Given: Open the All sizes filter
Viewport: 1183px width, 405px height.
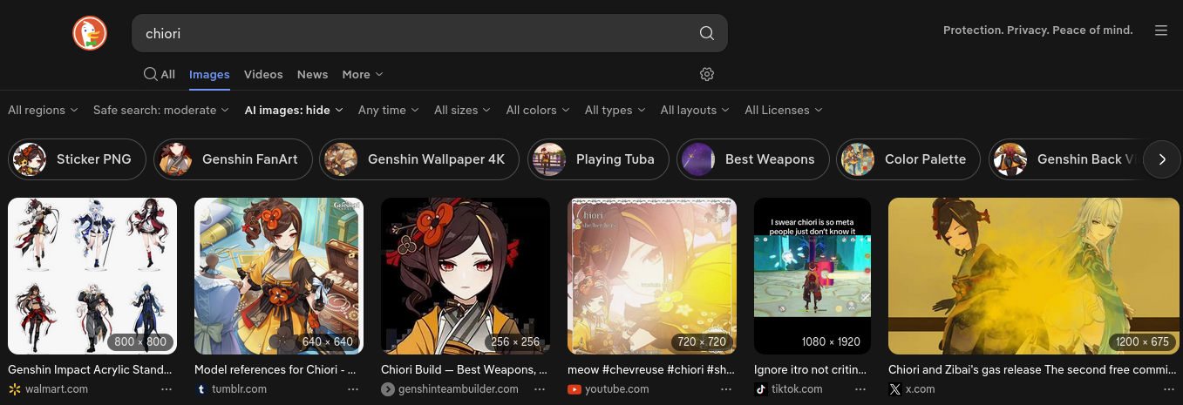Looking at the screenshot, I should (462, 110).
